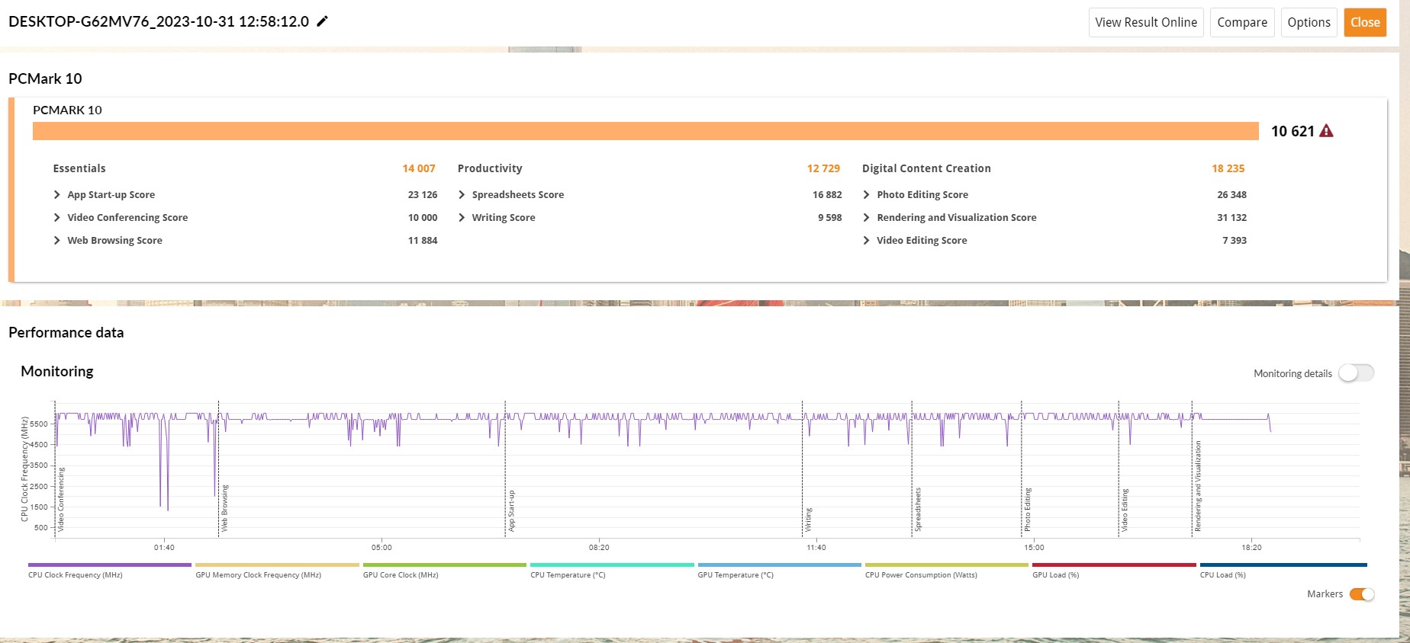The height and width of the screenshot is (643, 1410).
Task: Click the Essentials group heading
Action: 79,168
